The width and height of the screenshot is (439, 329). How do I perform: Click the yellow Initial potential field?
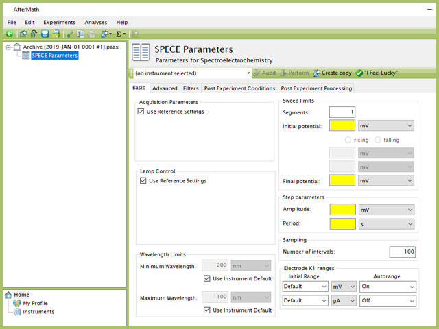pyautogui.click(x=342, y=125)
